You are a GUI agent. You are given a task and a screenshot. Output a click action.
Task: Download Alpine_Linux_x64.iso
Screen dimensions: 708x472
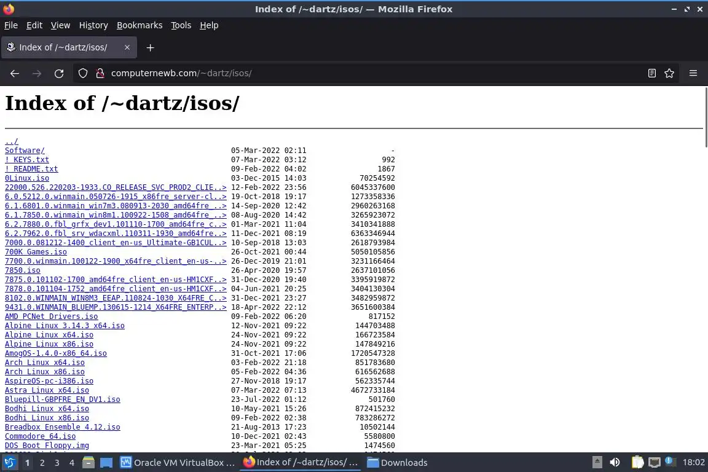49,335
